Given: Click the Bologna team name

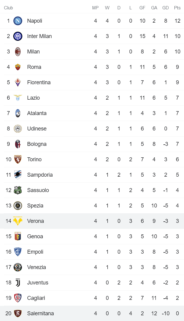Looking at the screenshot, I should pos(37,144).
